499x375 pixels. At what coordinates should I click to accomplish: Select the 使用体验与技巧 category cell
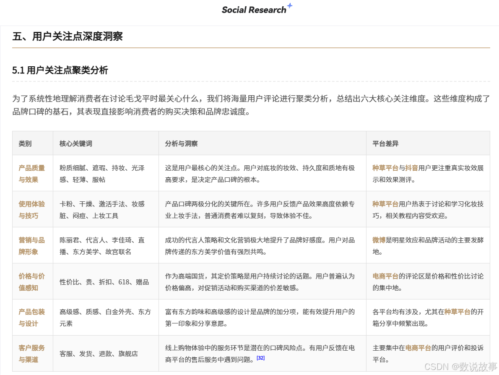tap(32, 209)
